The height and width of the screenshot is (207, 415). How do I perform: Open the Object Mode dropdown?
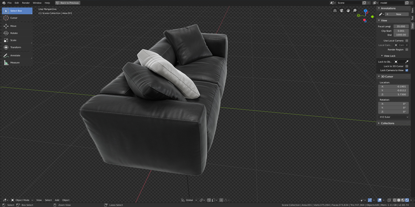tap(22, 200)
